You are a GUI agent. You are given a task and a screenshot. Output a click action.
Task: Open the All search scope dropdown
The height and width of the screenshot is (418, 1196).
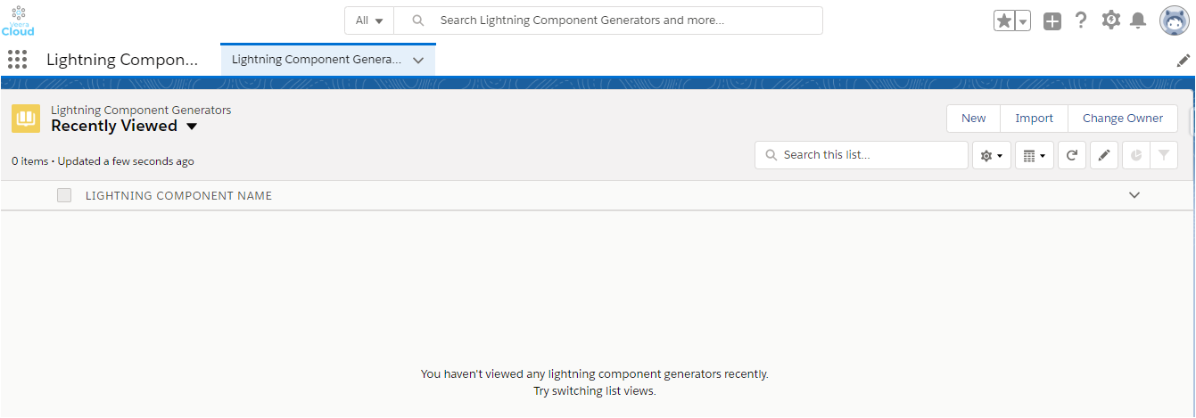point(369,20)
